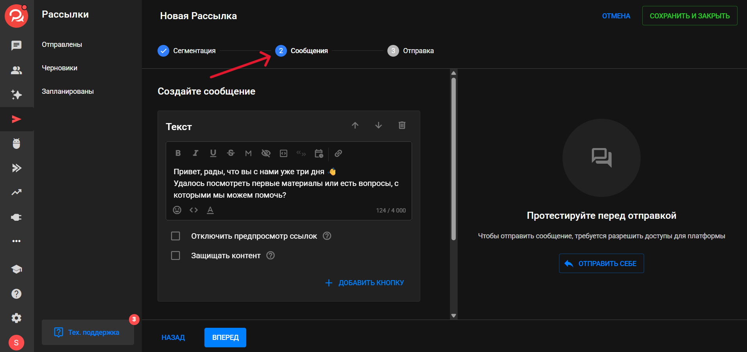Open the analytics trend icon
This screenshot has width=747, height=352.
[16, 192]
